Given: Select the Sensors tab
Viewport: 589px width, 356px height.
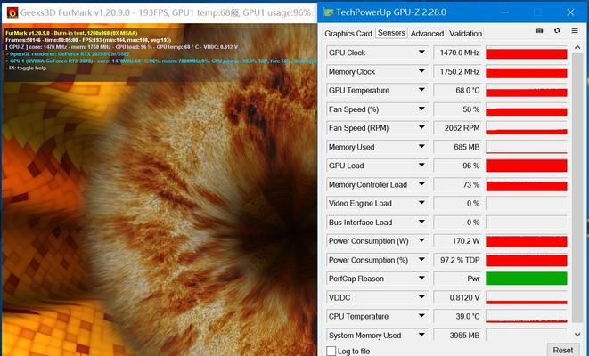Looking at the screenshot, I should (x=391, y=33).
